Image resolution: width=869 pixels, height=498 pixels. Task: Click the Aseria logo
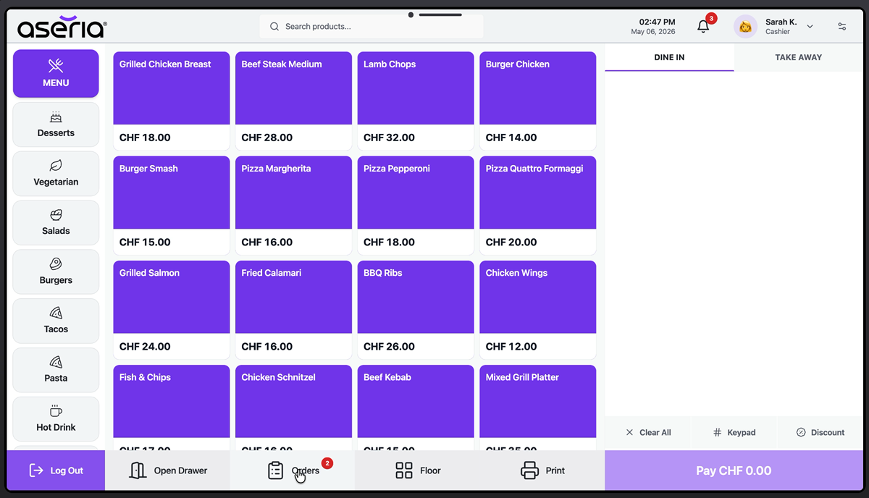pyautogui.click(x=62, y=28)
